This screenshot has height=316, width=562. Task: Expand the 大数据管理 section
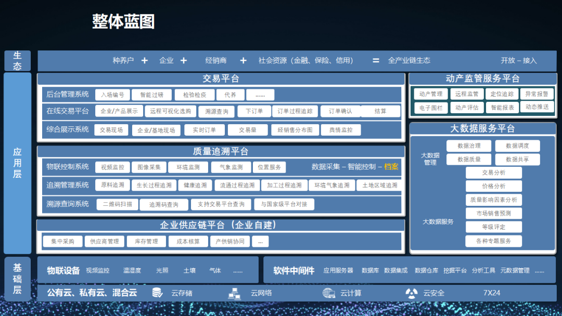click(x=430, y=159)
